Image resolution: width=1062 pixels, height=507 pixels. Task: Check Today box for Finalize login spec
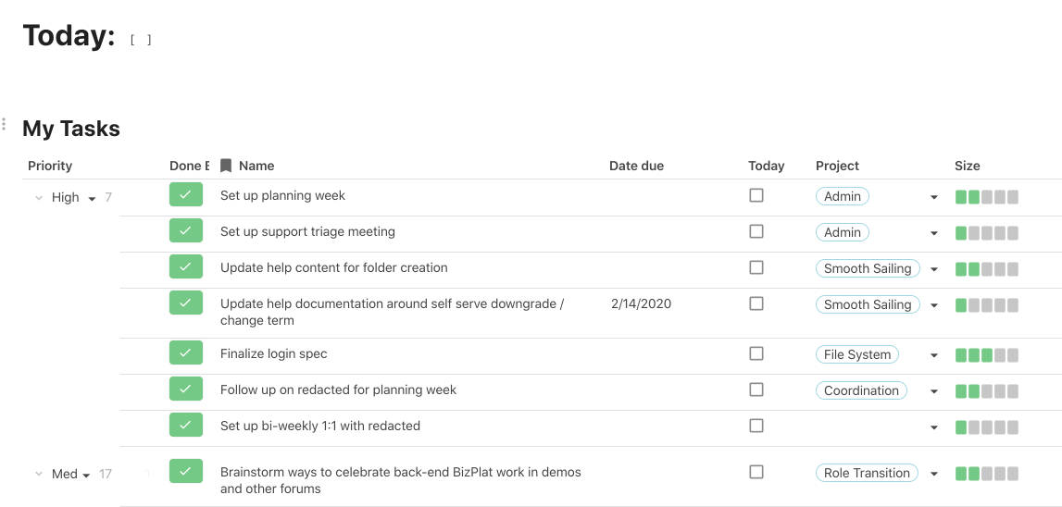coord(756,353)
